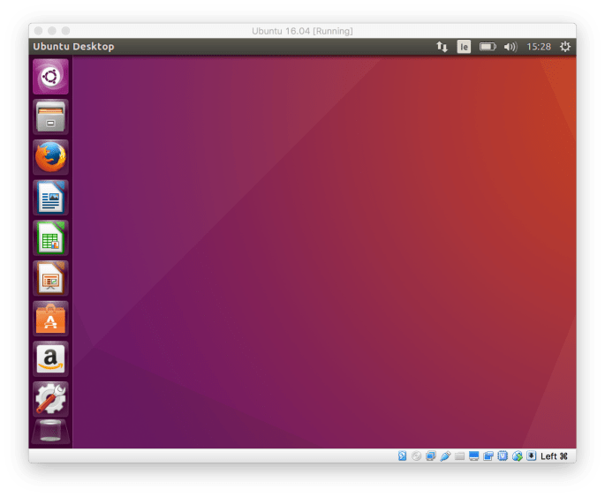Click the VirtualBox optical disc icon

pyautogui.click(x=416, y=456)
